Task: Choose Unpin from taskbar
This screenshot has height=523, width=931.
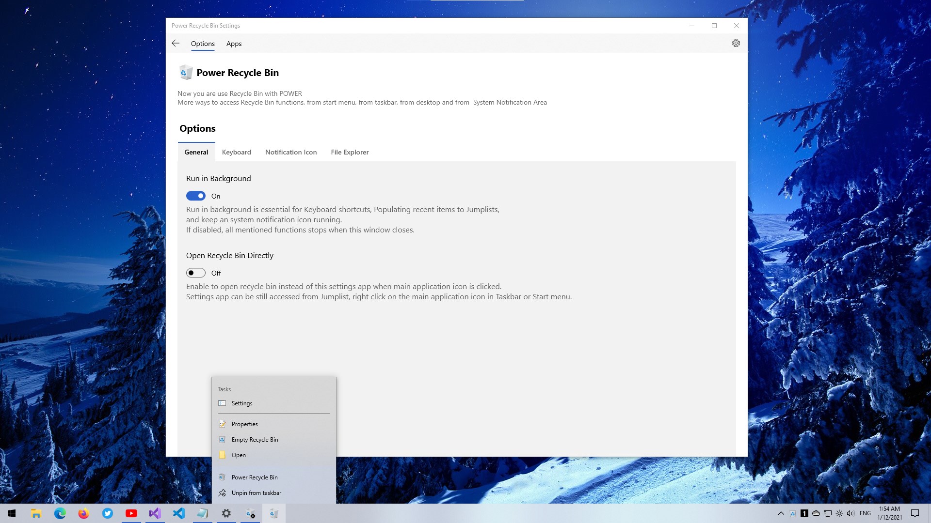Action: coord(274,492)
